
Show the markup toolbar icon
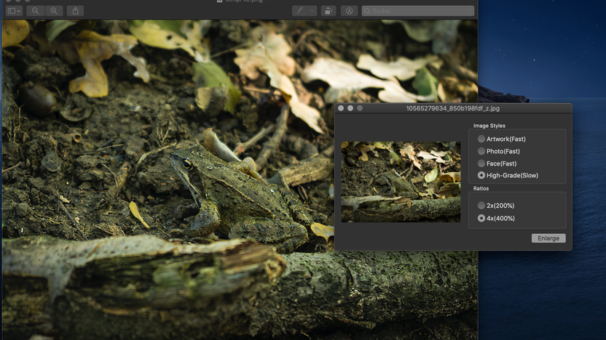pos(349,11)
